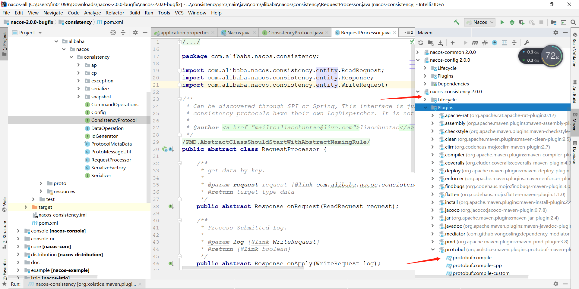Screen dimensions: 579x289
Task: Expand the target folder
Action: pyautogui.click(x=26, y=207)
